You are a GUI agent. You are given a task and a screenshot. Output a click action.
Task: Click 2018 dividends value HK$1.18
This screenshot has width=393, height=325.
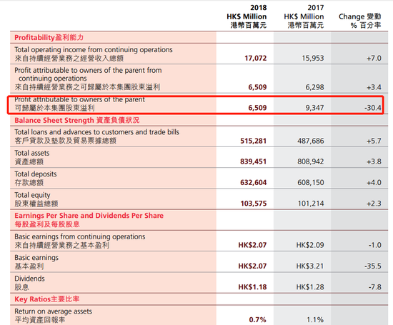pos(252,287)
